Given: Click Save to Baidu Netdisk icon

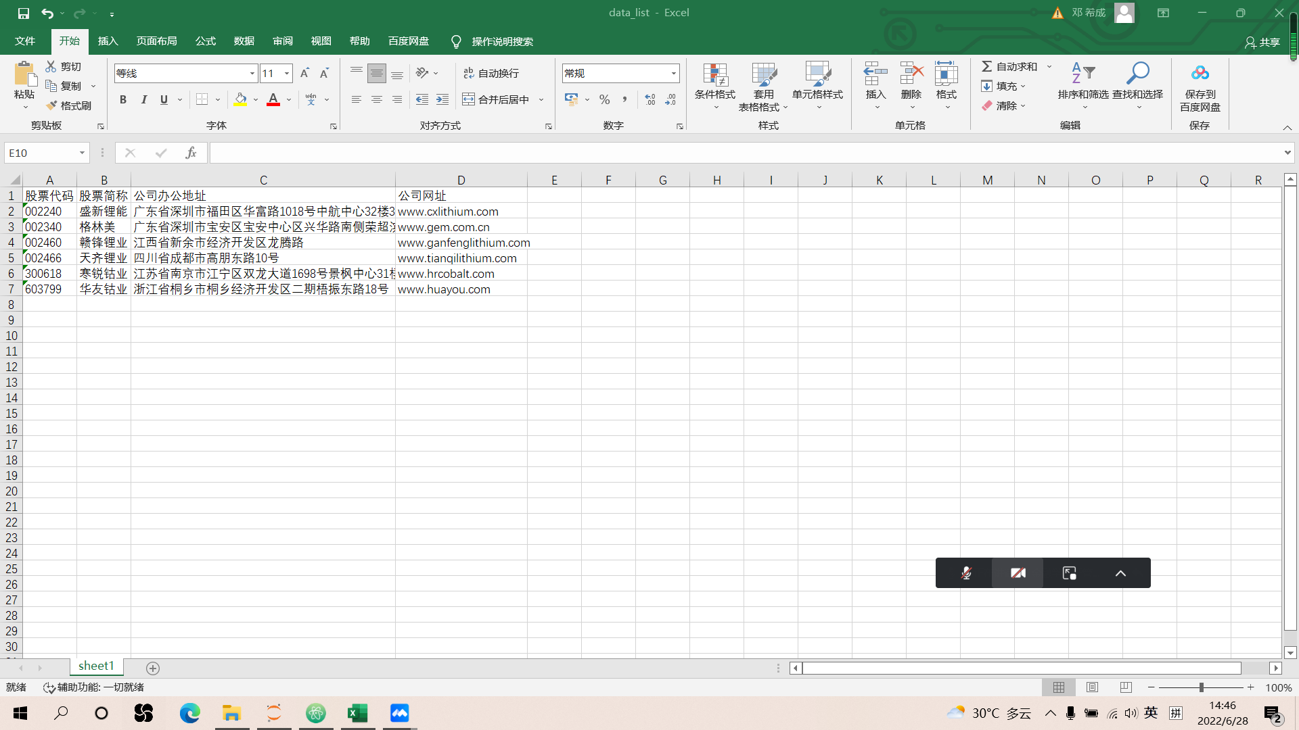Looking at the screenshot, I should tap(1200, 73).
